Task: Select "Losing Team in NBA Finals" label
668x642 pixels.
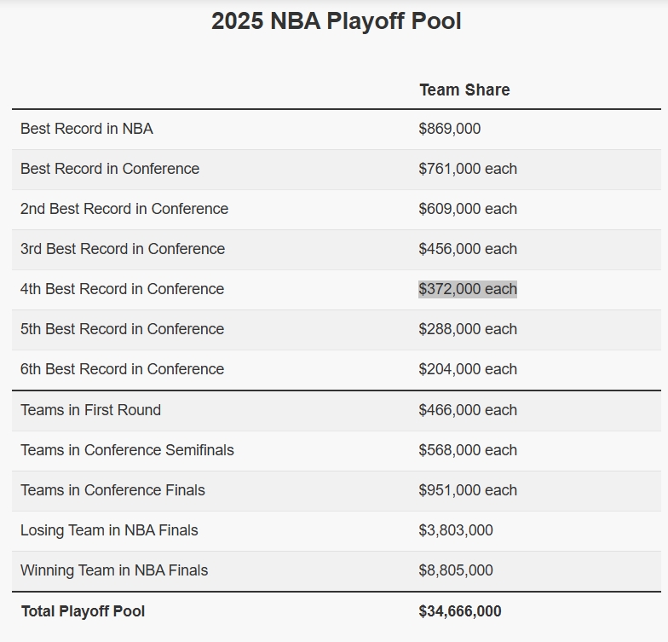Action: click(x=109, y=530)
